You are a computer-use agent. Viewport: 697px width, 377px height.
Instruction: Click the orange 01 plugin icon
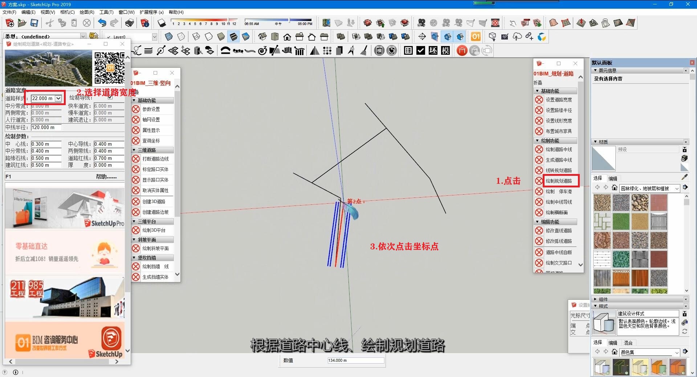476,37
